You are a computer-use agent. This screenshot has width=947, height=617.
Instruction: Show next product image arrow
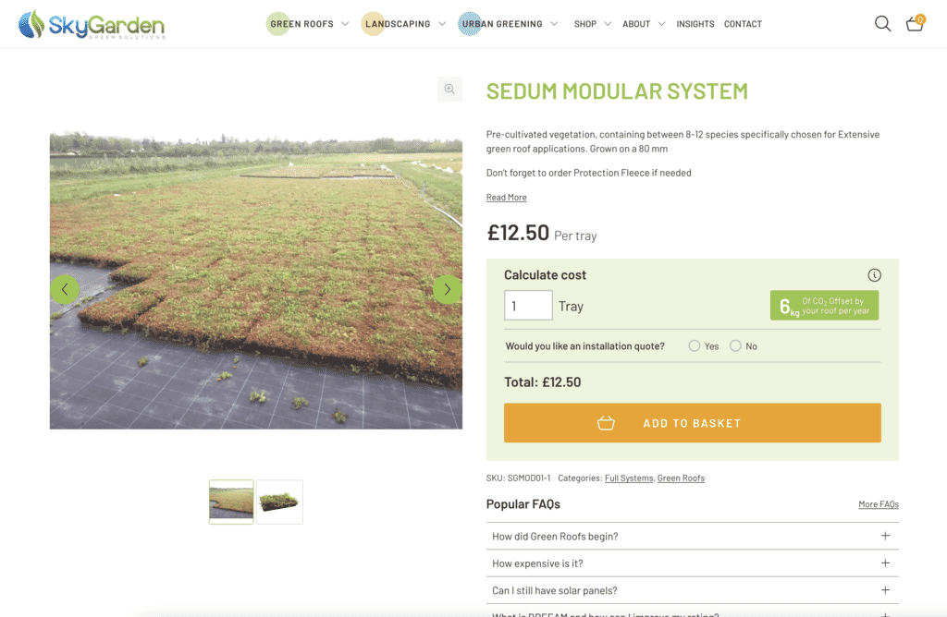pyautogui.click(x=448, y=289)
